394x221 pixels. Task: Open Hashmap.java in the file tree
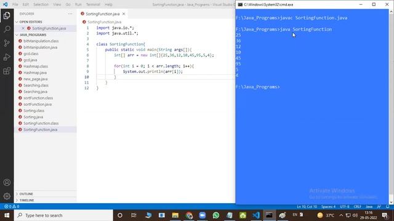tap(35, 72)
